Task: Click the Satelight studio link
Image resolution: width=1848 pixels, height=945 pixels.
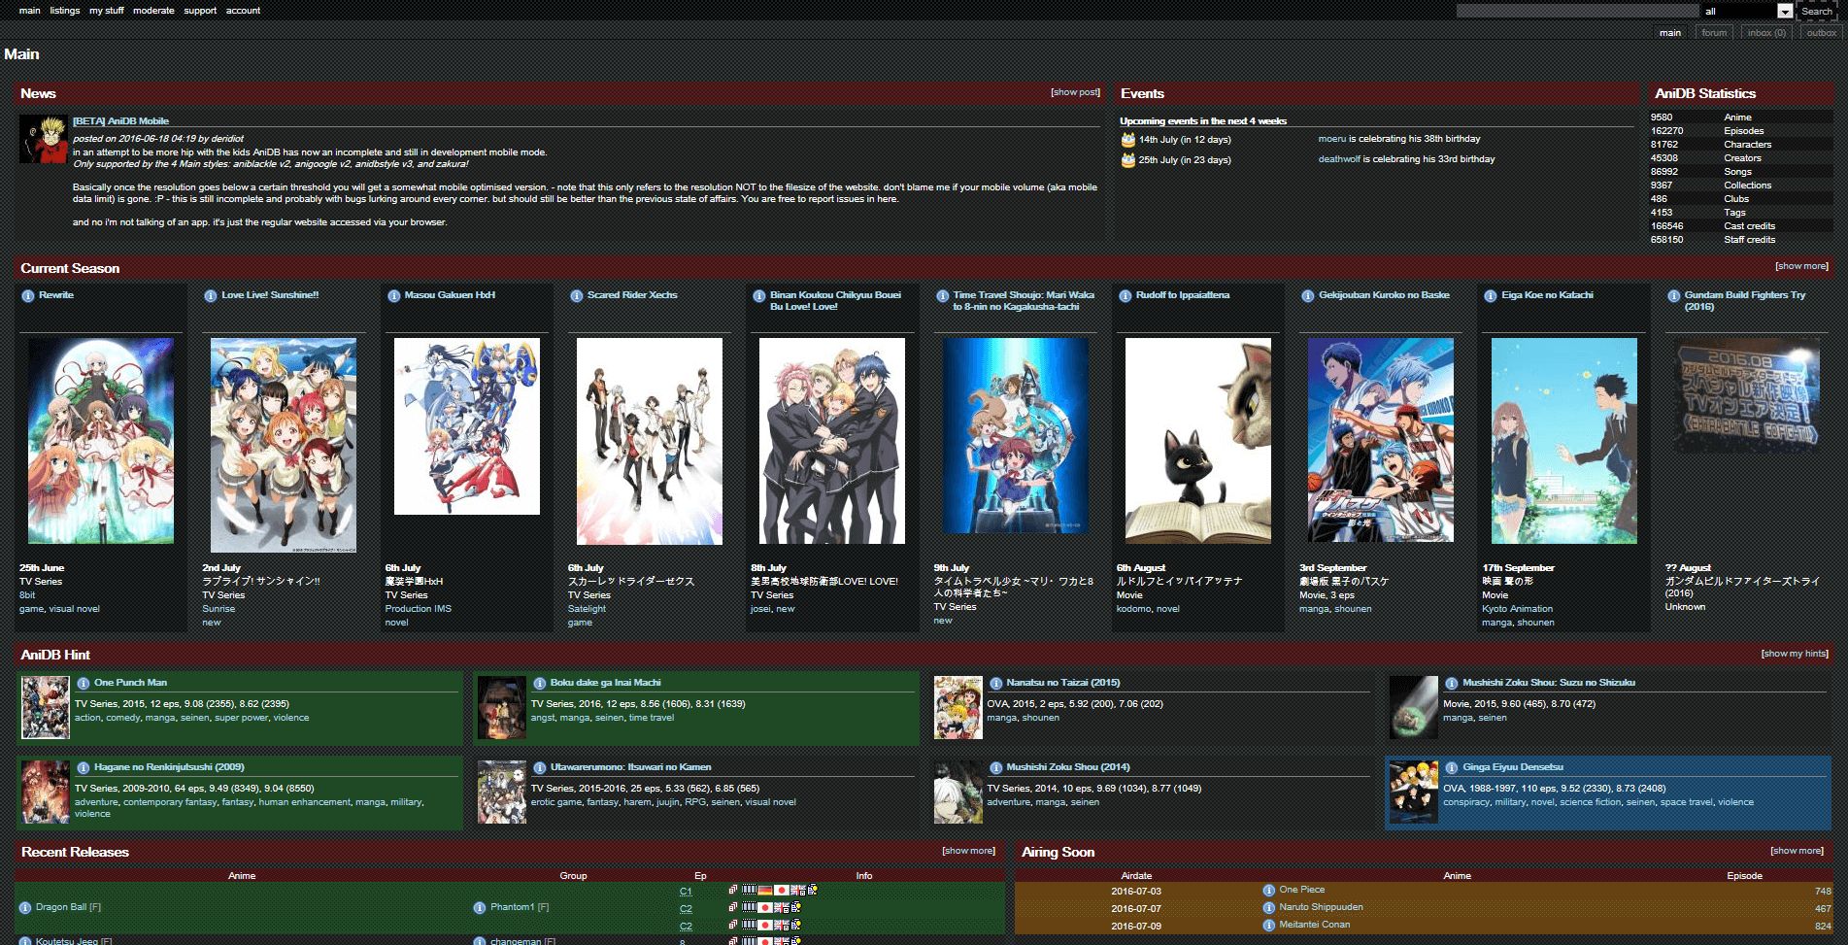Action: 587,609
